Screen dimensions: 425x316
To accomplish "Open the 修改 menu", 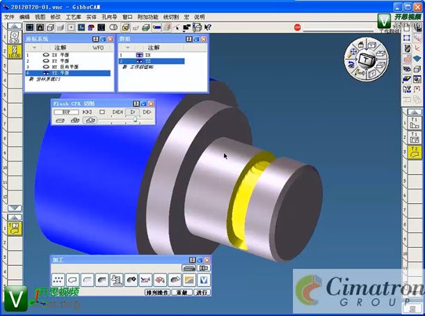I will (55, 17).
